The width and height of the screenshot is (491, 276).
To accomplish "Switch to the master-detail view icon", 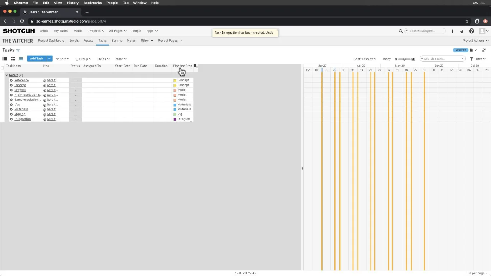I will tap(5, 59).
